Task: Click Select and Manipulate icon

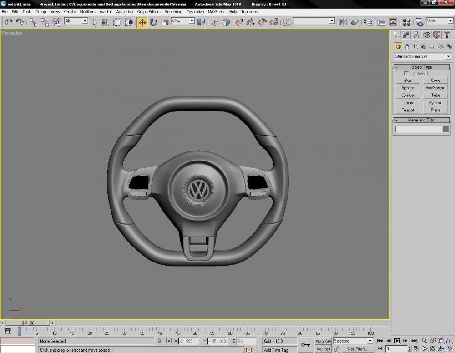Action: coord(215,22)
